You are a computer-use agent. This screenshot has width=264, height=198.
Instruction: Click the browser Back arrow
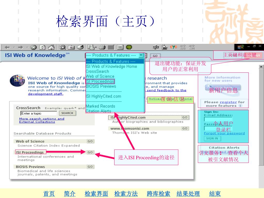click(x=7, y=47)
